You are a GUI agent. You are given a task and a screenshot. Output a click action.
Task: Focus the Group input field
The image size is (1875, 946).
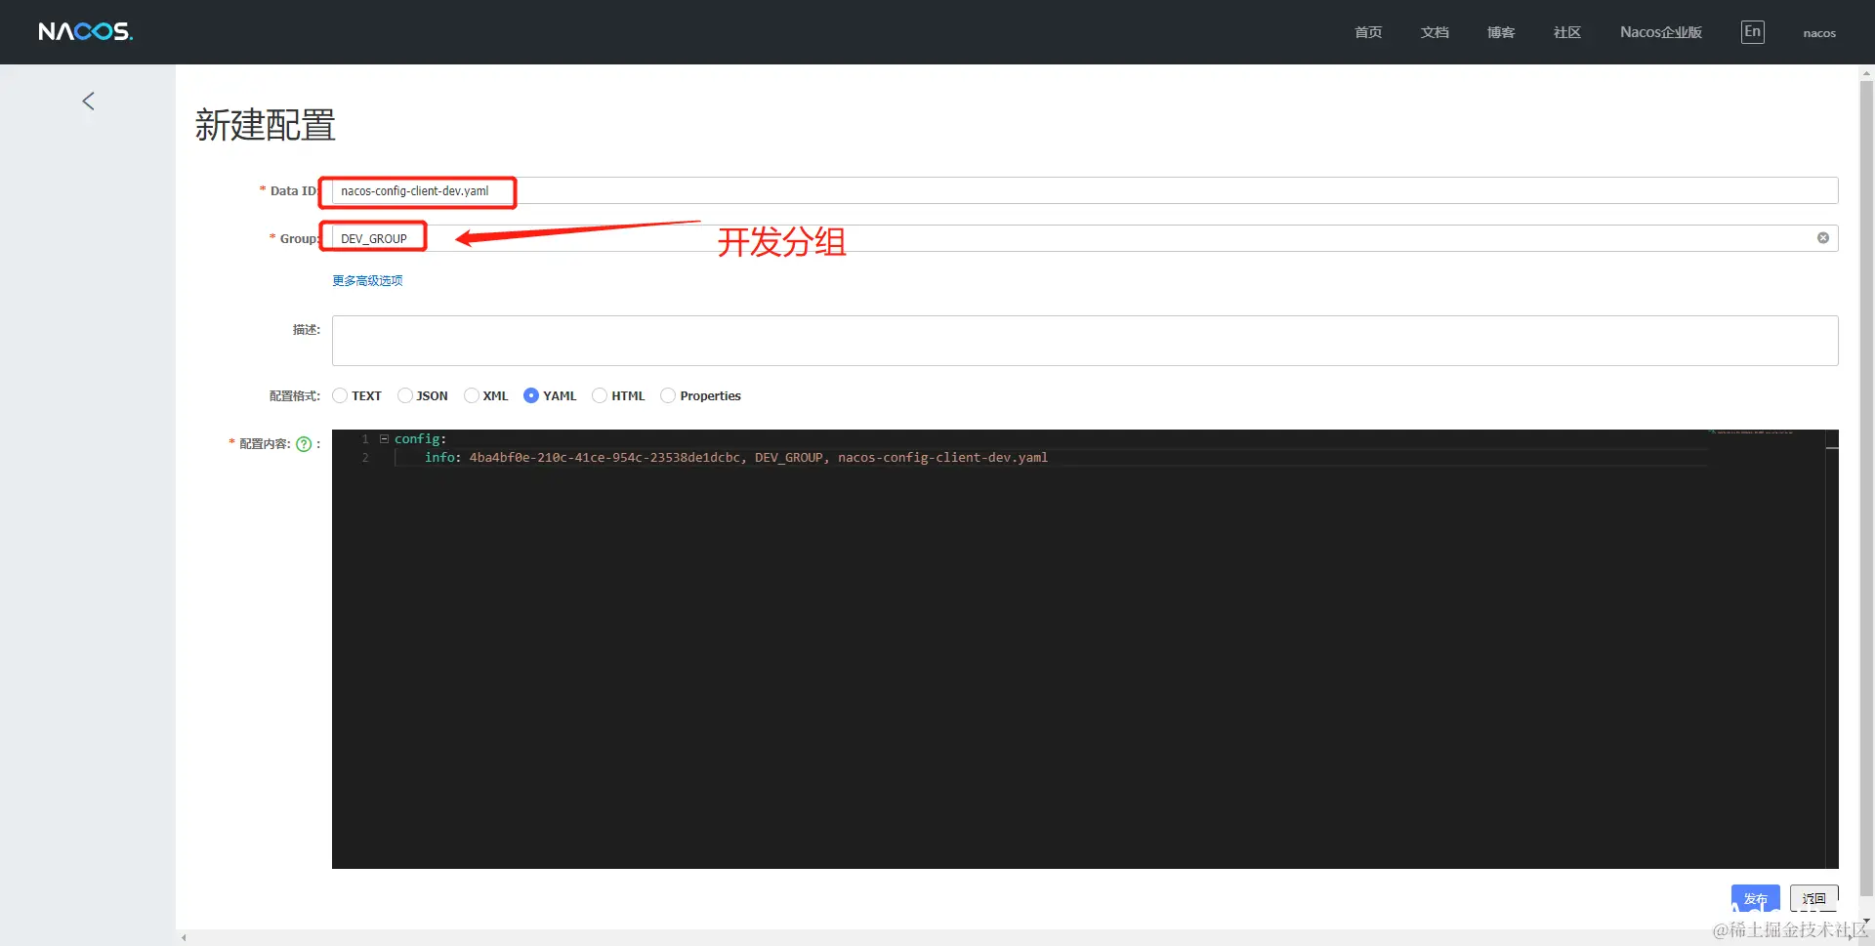(x=1085, y=238)
